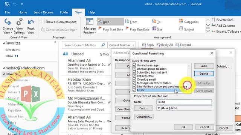241x135 pixels.
Task: Collapse the folder pane chevron
Action: [55, 42]
